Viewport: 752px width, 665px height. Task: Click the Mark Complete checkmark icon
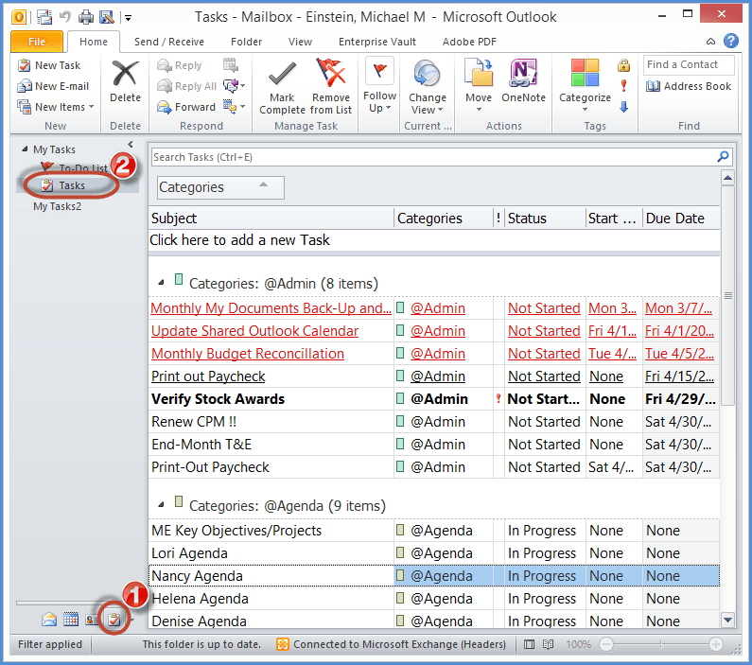(x=282, y=74)
